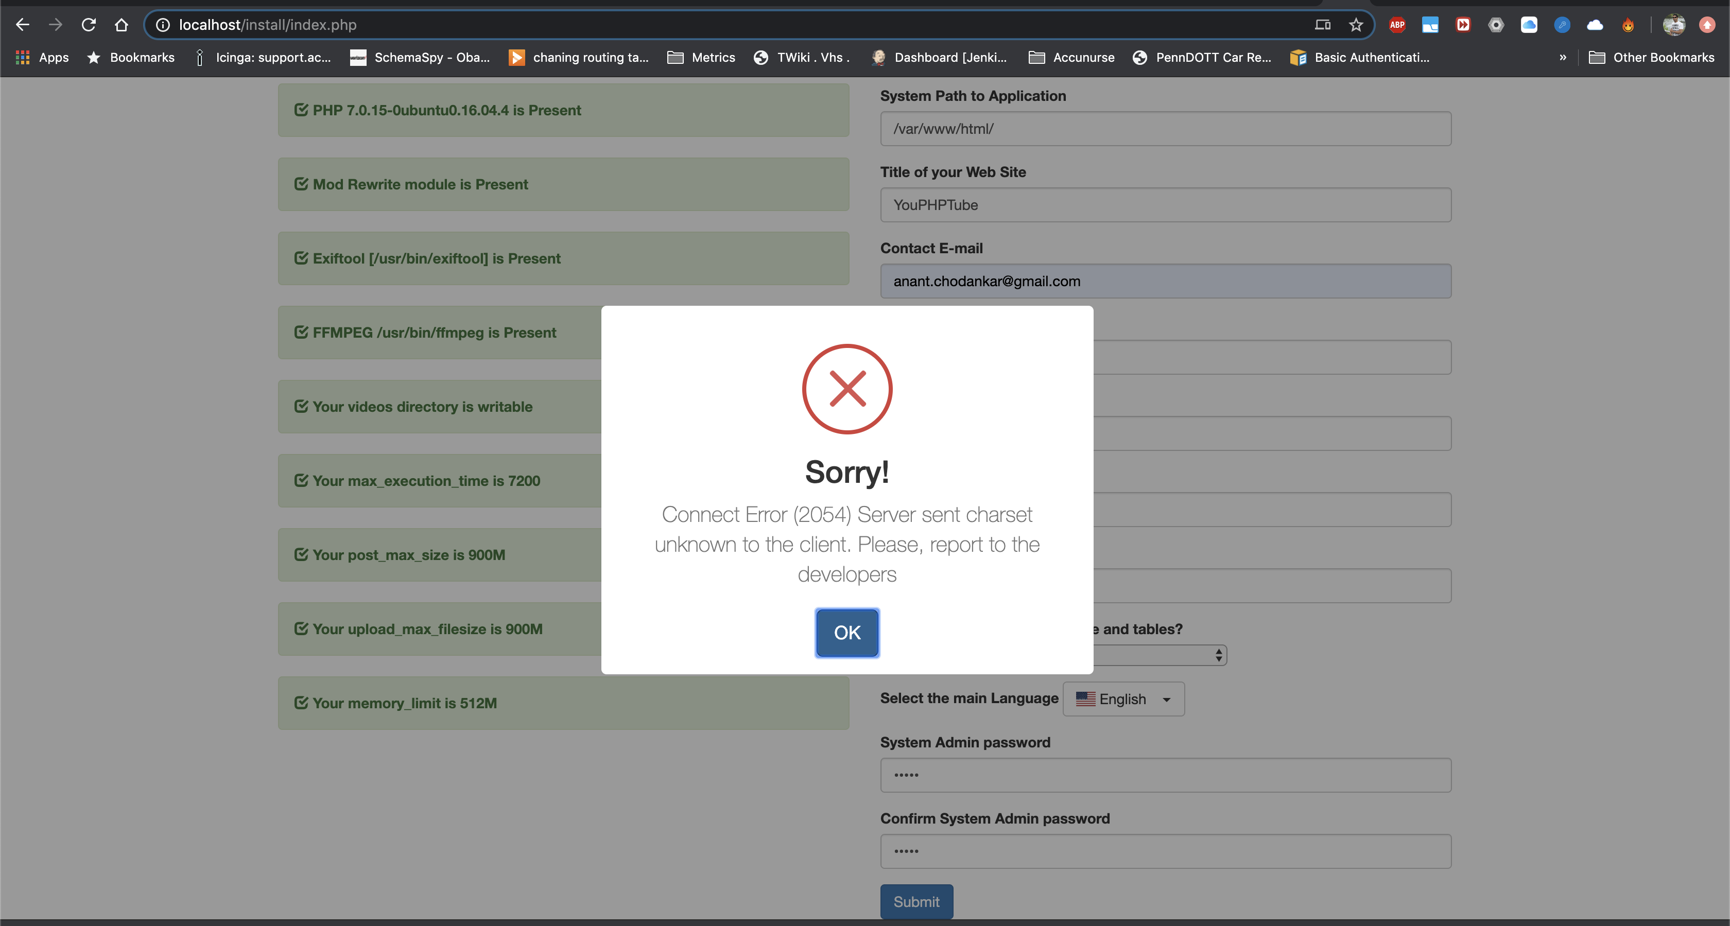1730x926 pixels.
Task: Open the chaning routing ta... bookmark
Action: (x=579, y=58)
